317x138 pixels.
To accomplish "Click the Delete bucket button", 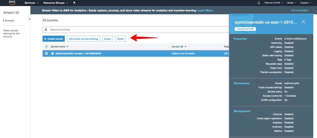I will [121, 39].
